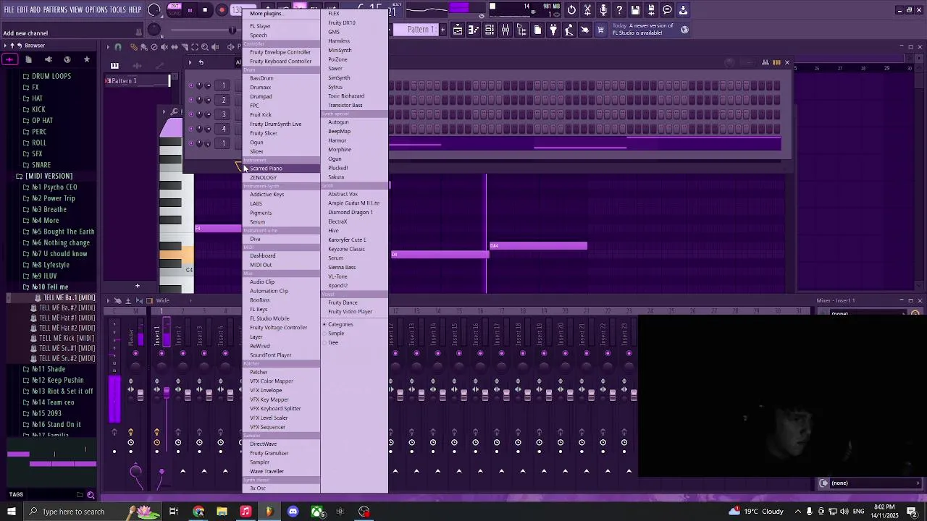Expand the DRUM LOOPS folder
This screenshot has width=927, height=521.
click(x=49, y=76)
